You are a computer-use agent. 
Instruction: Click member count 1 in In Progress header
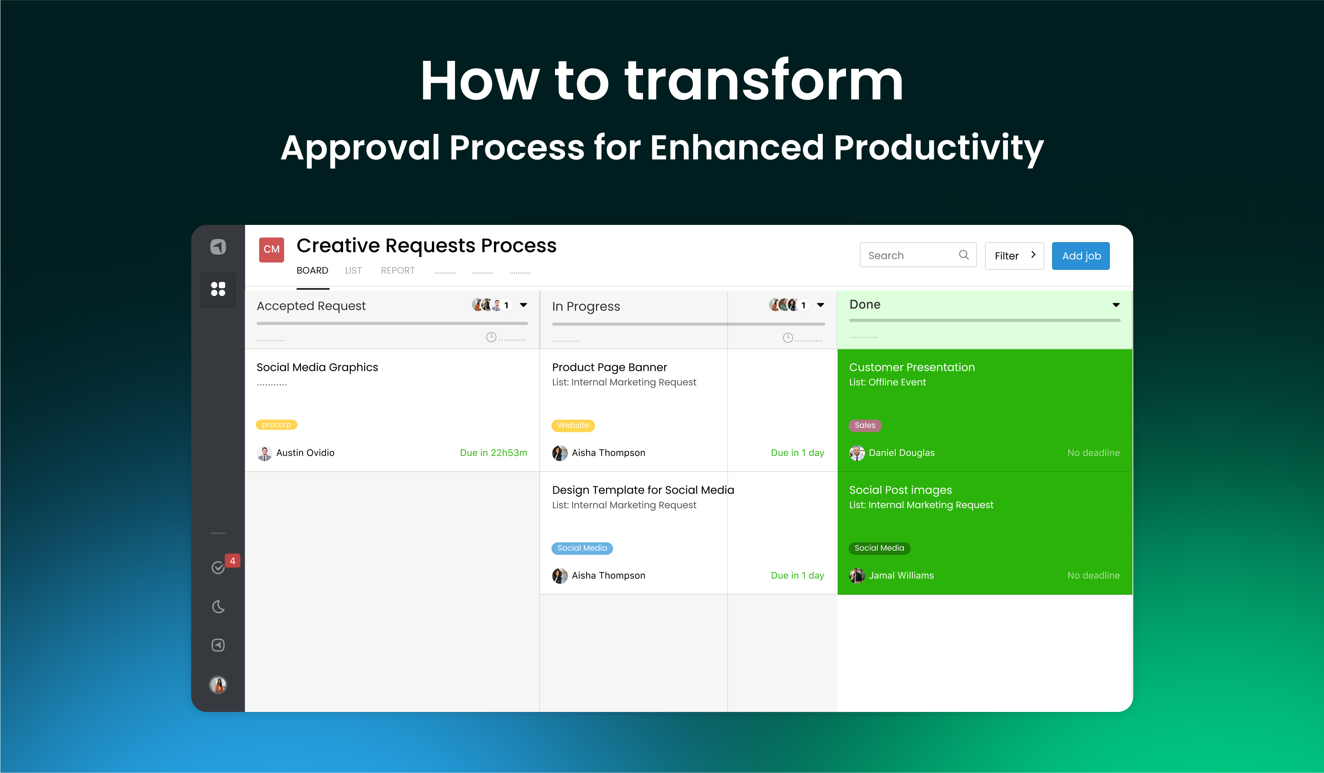803,305
